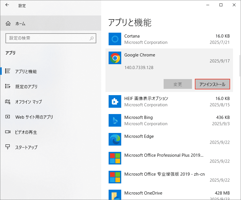The height and width of the screenshot is (200, 241).
Task: Go to オフライン マップ settings
Action: click(28, 102)
